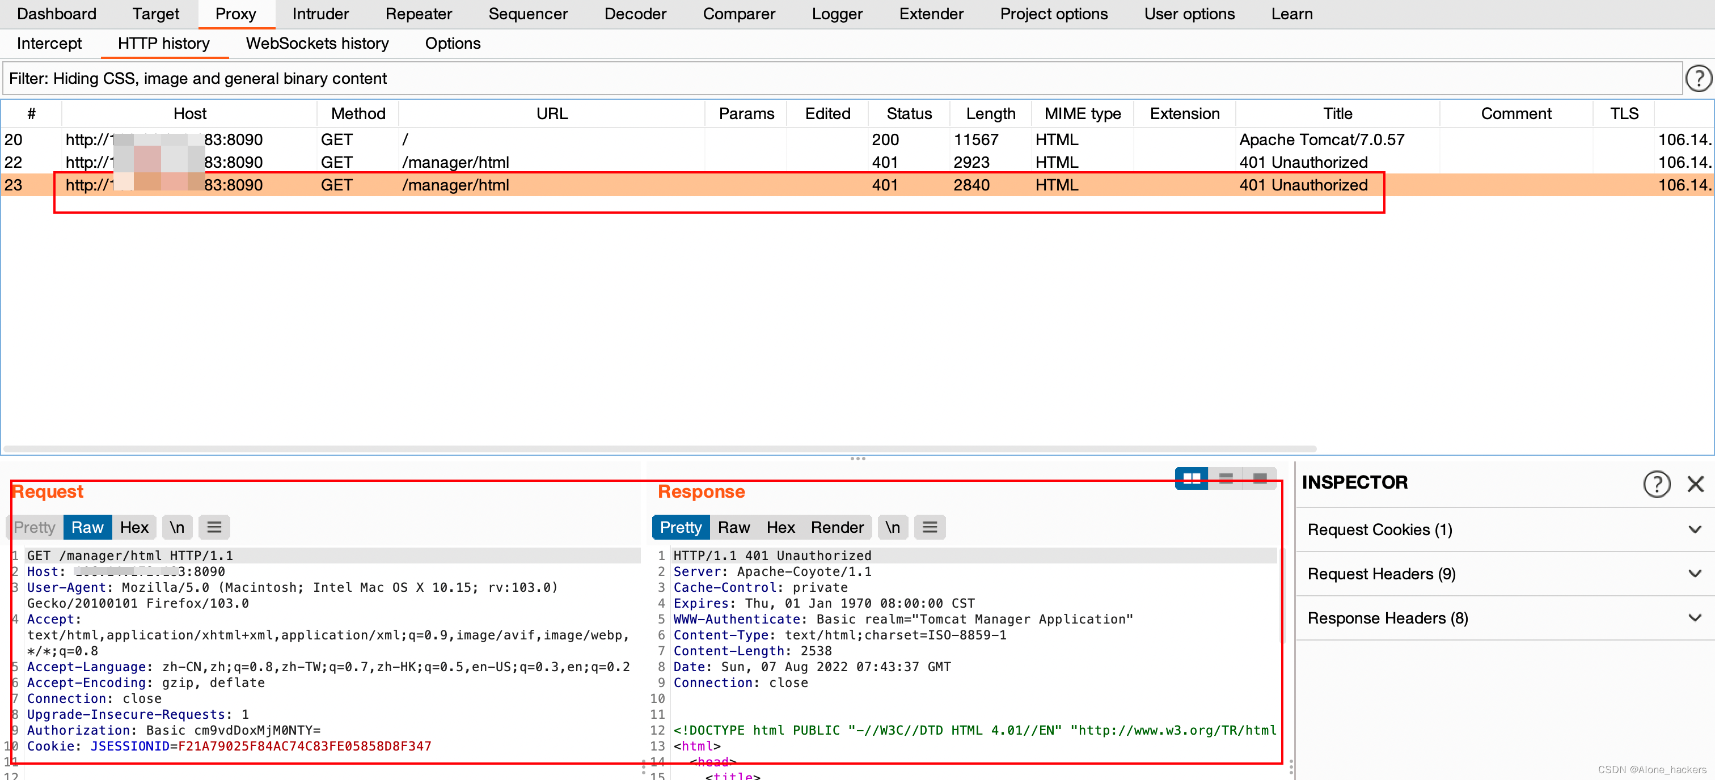Toggle non-printable characters in the Request panel
The width and height of the screenshot is (1715, 780).
point(176,527)
